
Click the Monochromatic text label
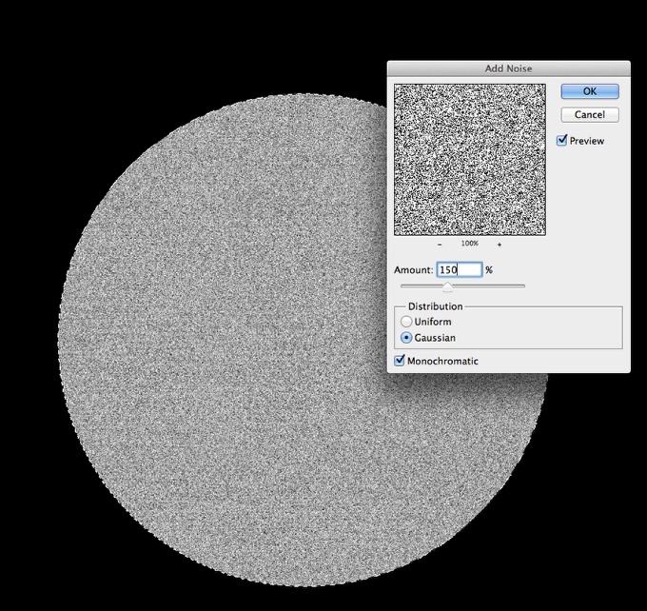pyautogui.click(x=442, y=361)
